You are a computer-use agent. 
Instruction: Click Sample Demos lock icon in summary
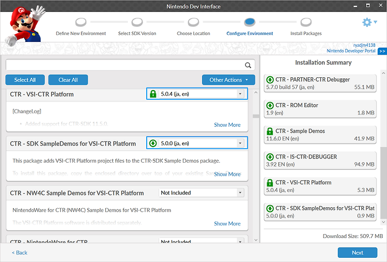click(x=270, y=131)
